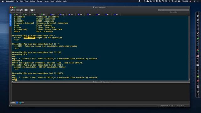This screenshot has height=113, width=201.
Task: Click the input language flag icon
Action: (191, 1)
